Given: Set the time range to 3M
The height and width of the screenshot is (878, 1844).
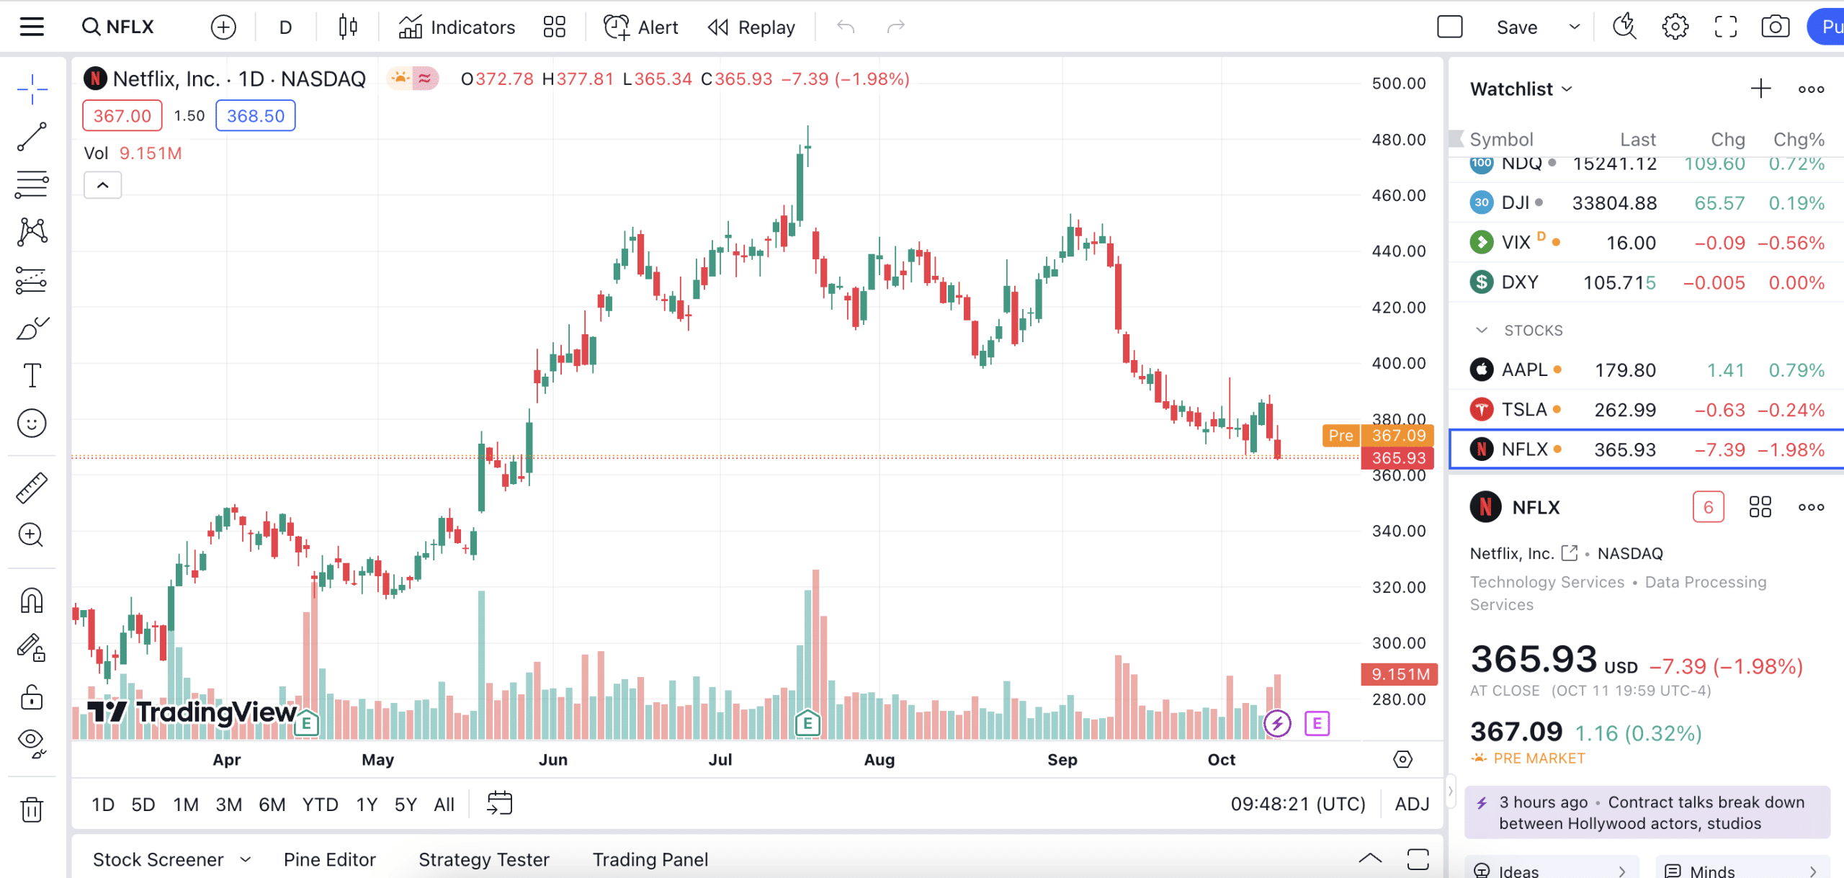Looking at the screenshot, I should (229, 804).
